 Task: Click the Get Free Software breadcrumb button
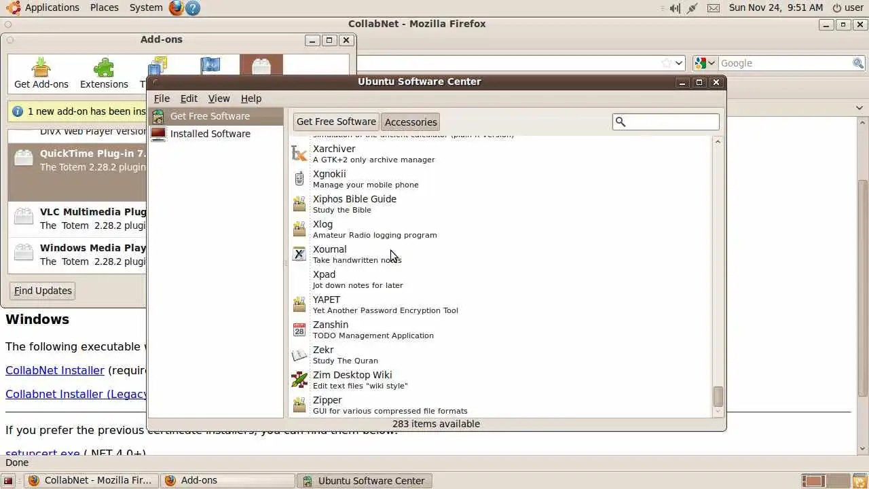(x=336, y=122)
